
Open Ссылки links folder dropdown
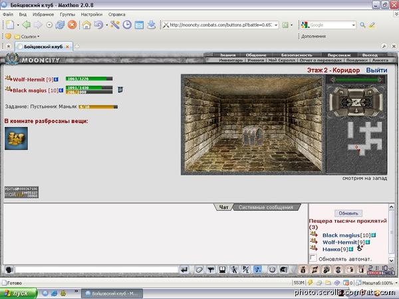[27, 37]
